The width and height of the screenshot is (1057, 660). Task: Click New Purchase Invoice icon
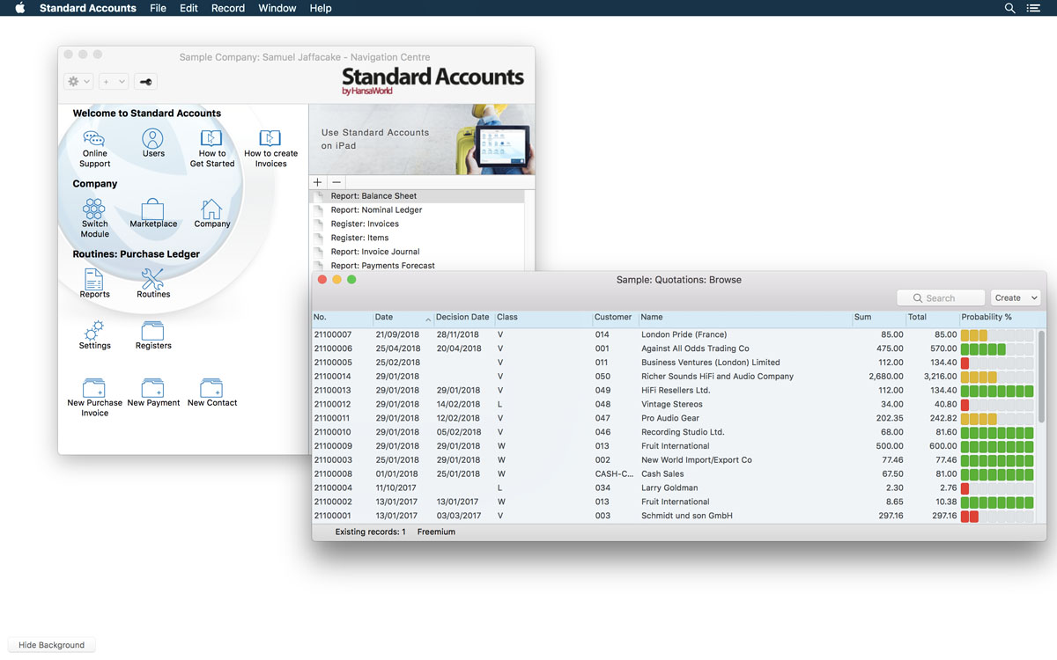(94, 389)
